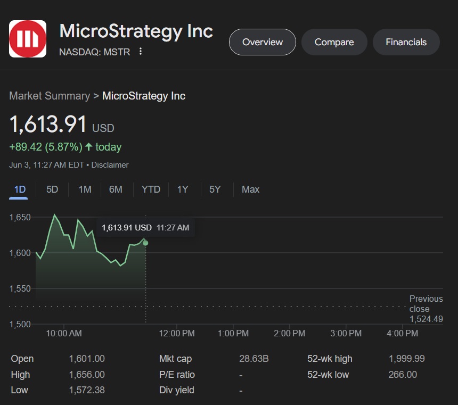
Task: View the 5Y price chart
Action: coord(215,189)
